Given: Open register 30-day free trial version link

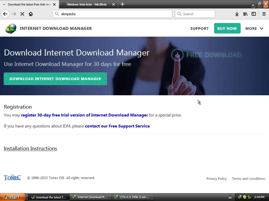Looking at the screenshot, I should (84, 115).
